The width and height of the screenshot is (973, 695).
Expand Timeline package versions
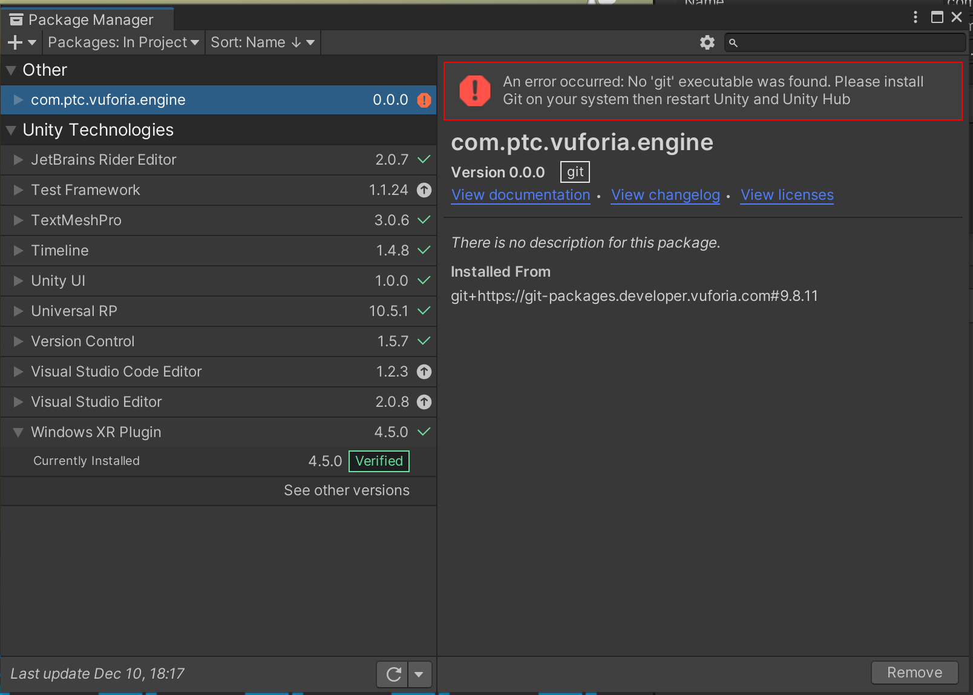18,251
